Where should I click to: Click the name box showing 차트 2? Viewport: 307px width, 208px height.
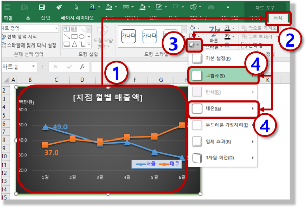(x=15, y=67)
